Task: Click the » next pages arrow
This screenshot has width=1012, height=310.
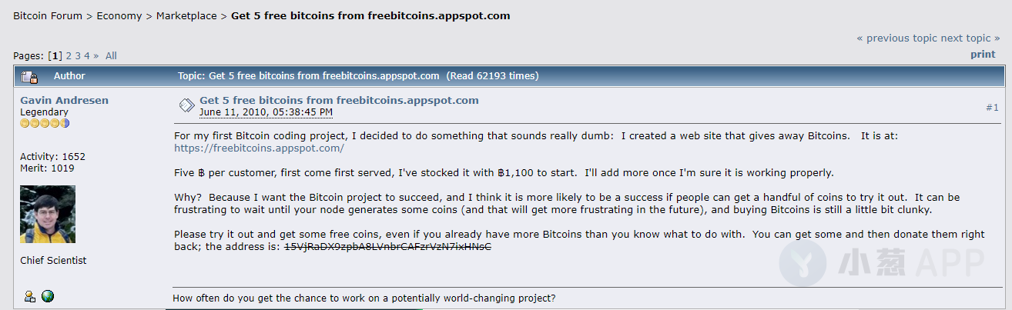Action: [x=96, y=55]
